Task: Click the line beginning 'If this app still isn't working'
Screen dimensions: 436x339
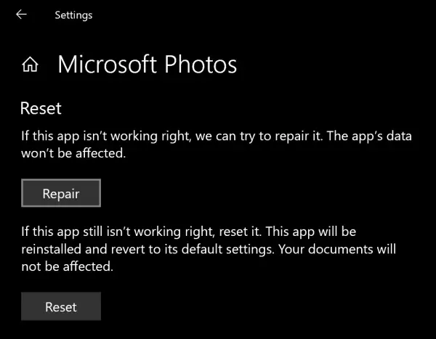Action: click(188, 232)
